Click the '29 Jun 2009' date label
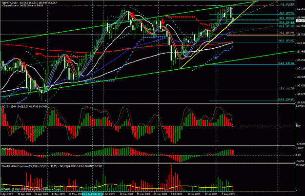305x196 pixels. click(160, 194)
